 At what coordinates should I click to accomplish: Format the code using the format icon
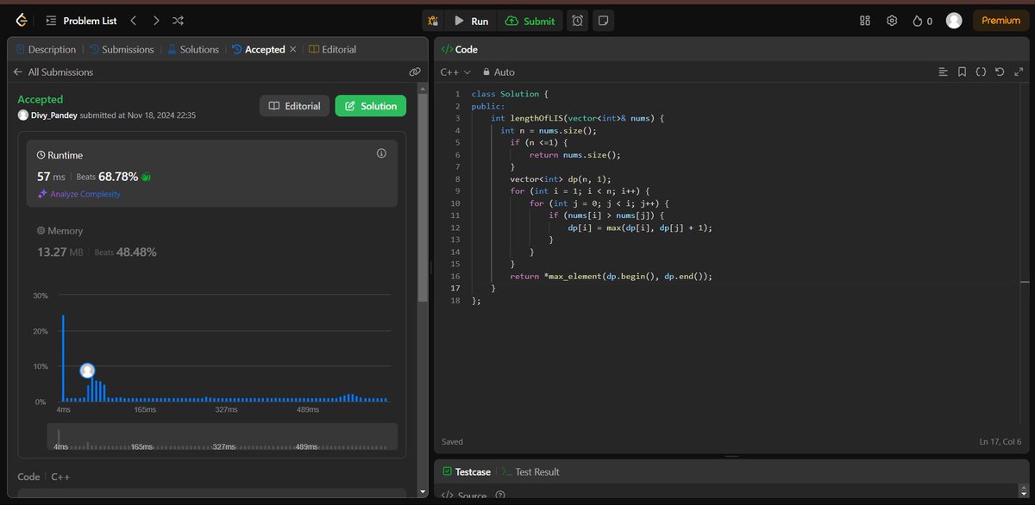(943, 72)
